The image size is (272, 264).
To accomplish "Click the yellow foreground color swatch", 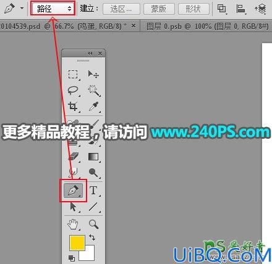I will tap(77, 243).
